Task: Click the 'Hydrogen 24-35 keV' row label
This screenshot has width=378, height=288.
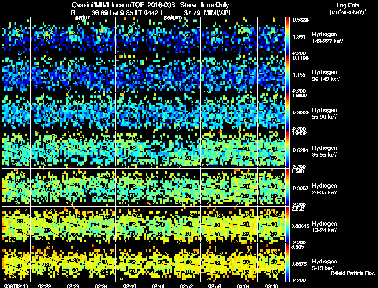Action: (x=325, y=189)
